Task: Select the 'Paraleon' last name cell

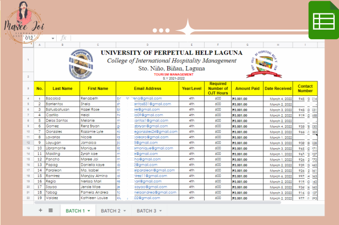Action: (62, 170)
